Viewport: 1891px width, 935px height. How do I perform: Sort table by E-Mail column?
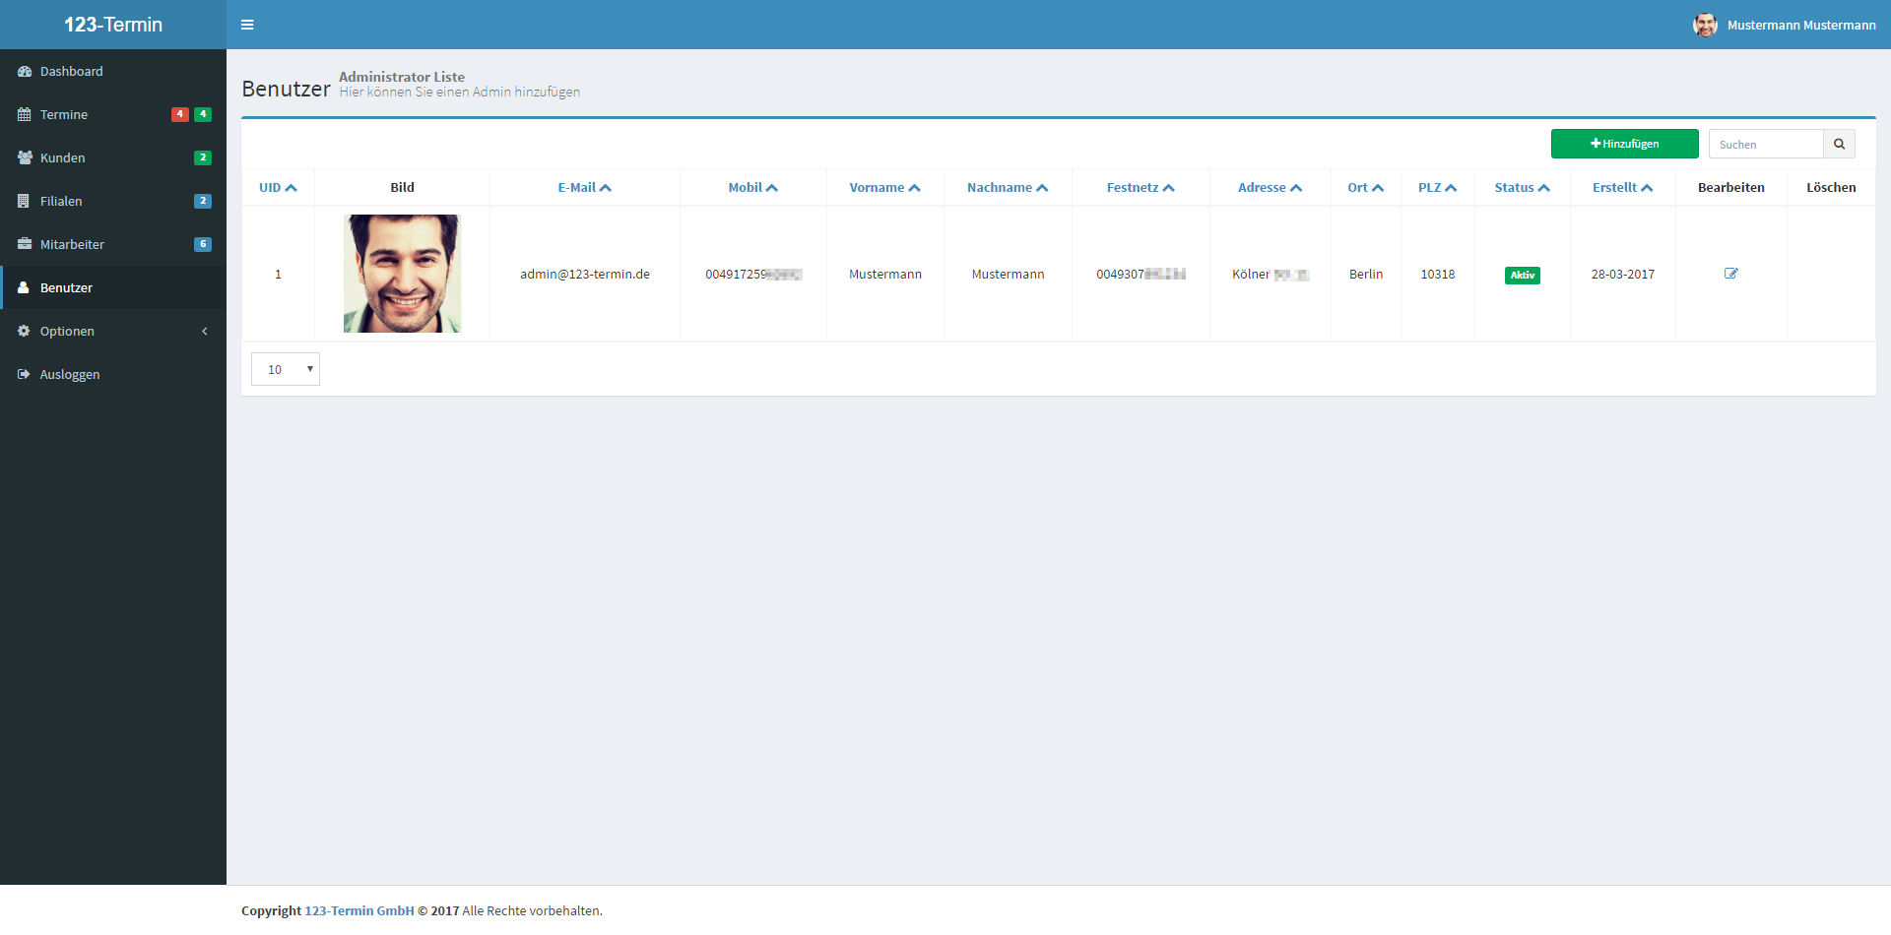(x=584, y=188)
